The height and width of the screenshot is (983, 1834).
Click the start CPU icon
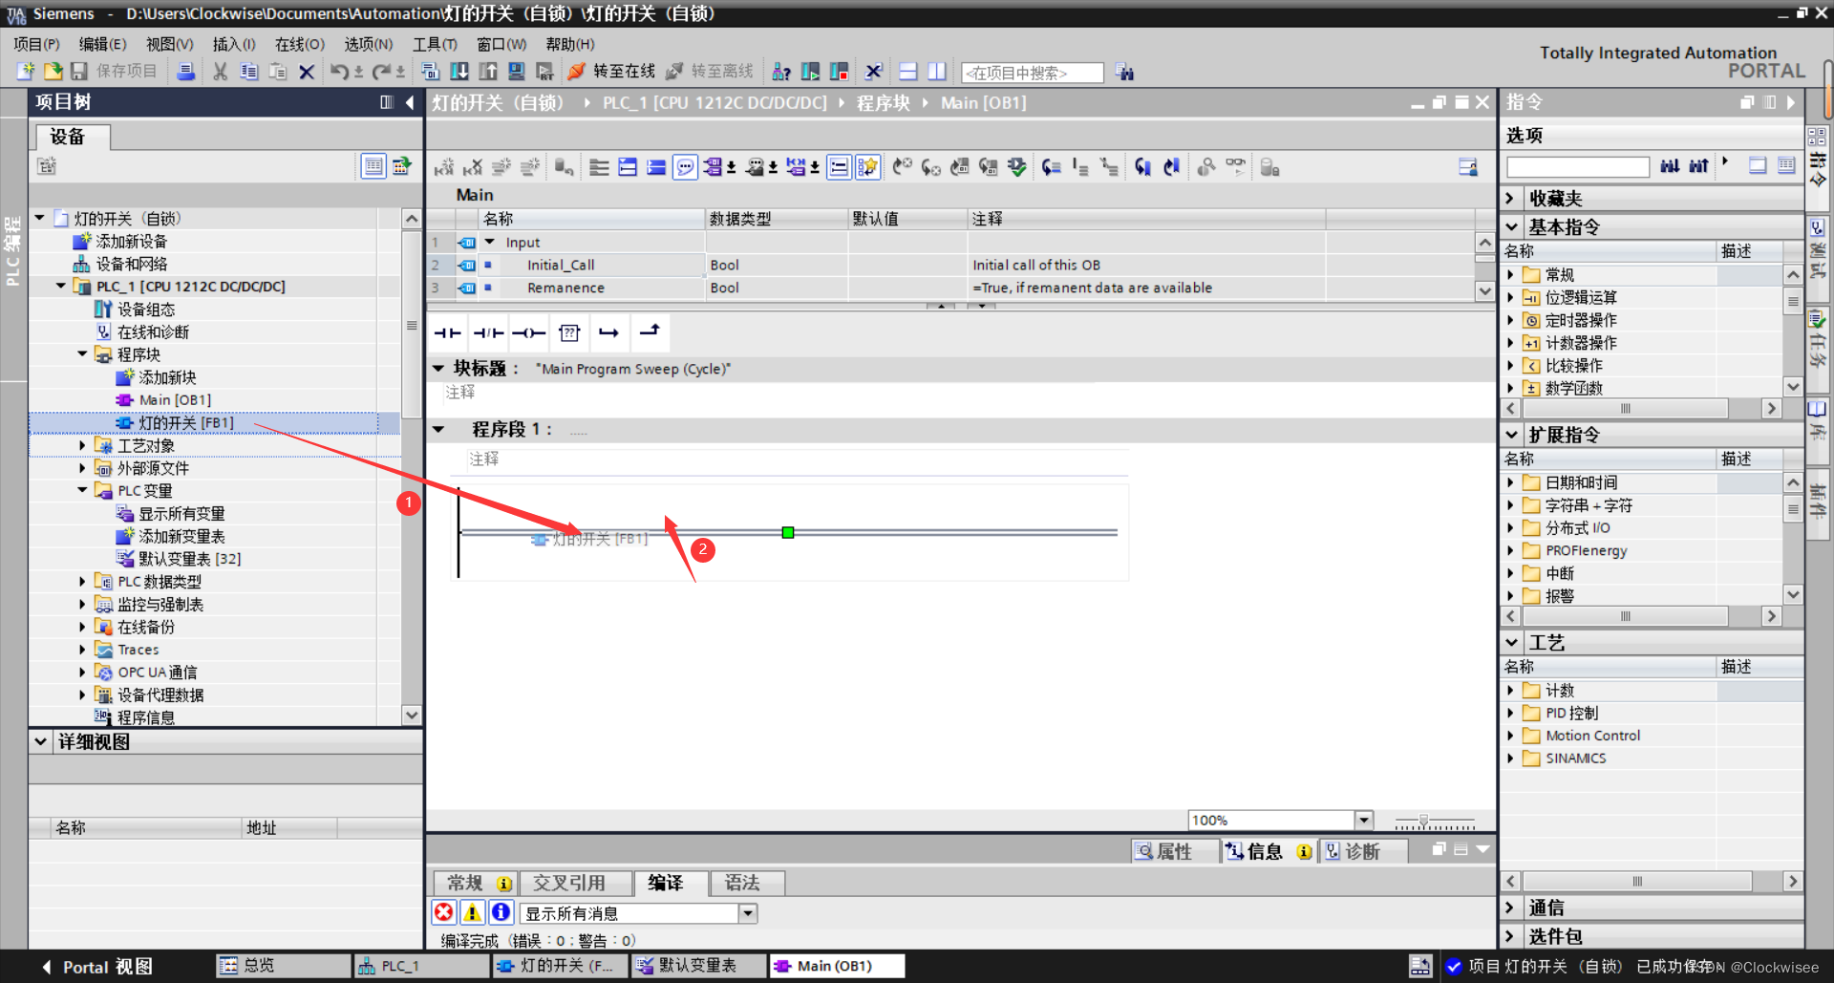click(810, 72)
